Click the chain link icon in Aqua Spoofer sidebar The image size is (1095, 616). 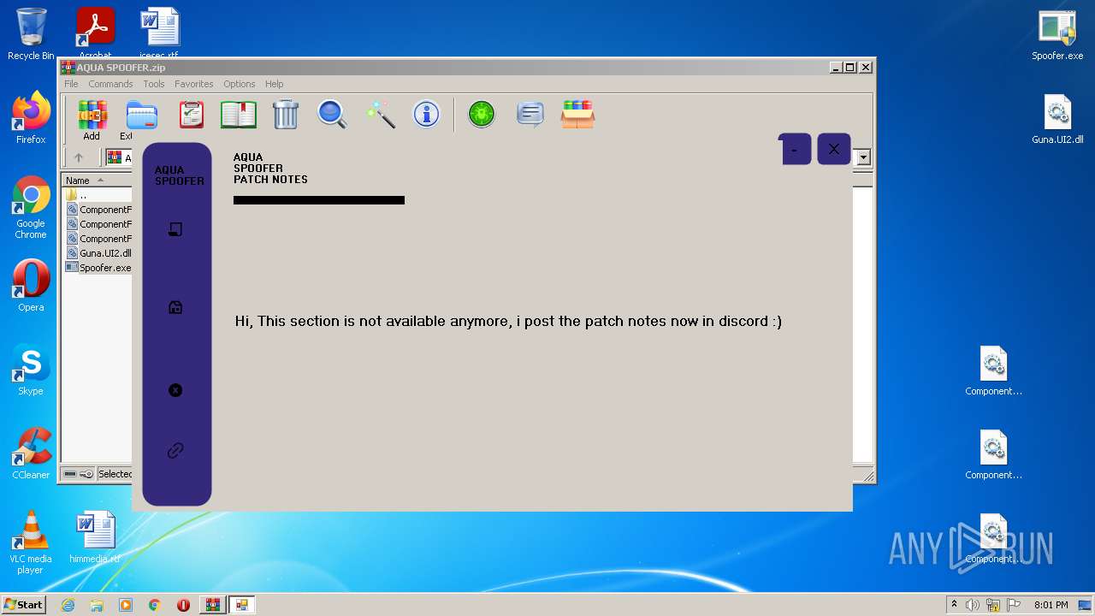point(175,450)
